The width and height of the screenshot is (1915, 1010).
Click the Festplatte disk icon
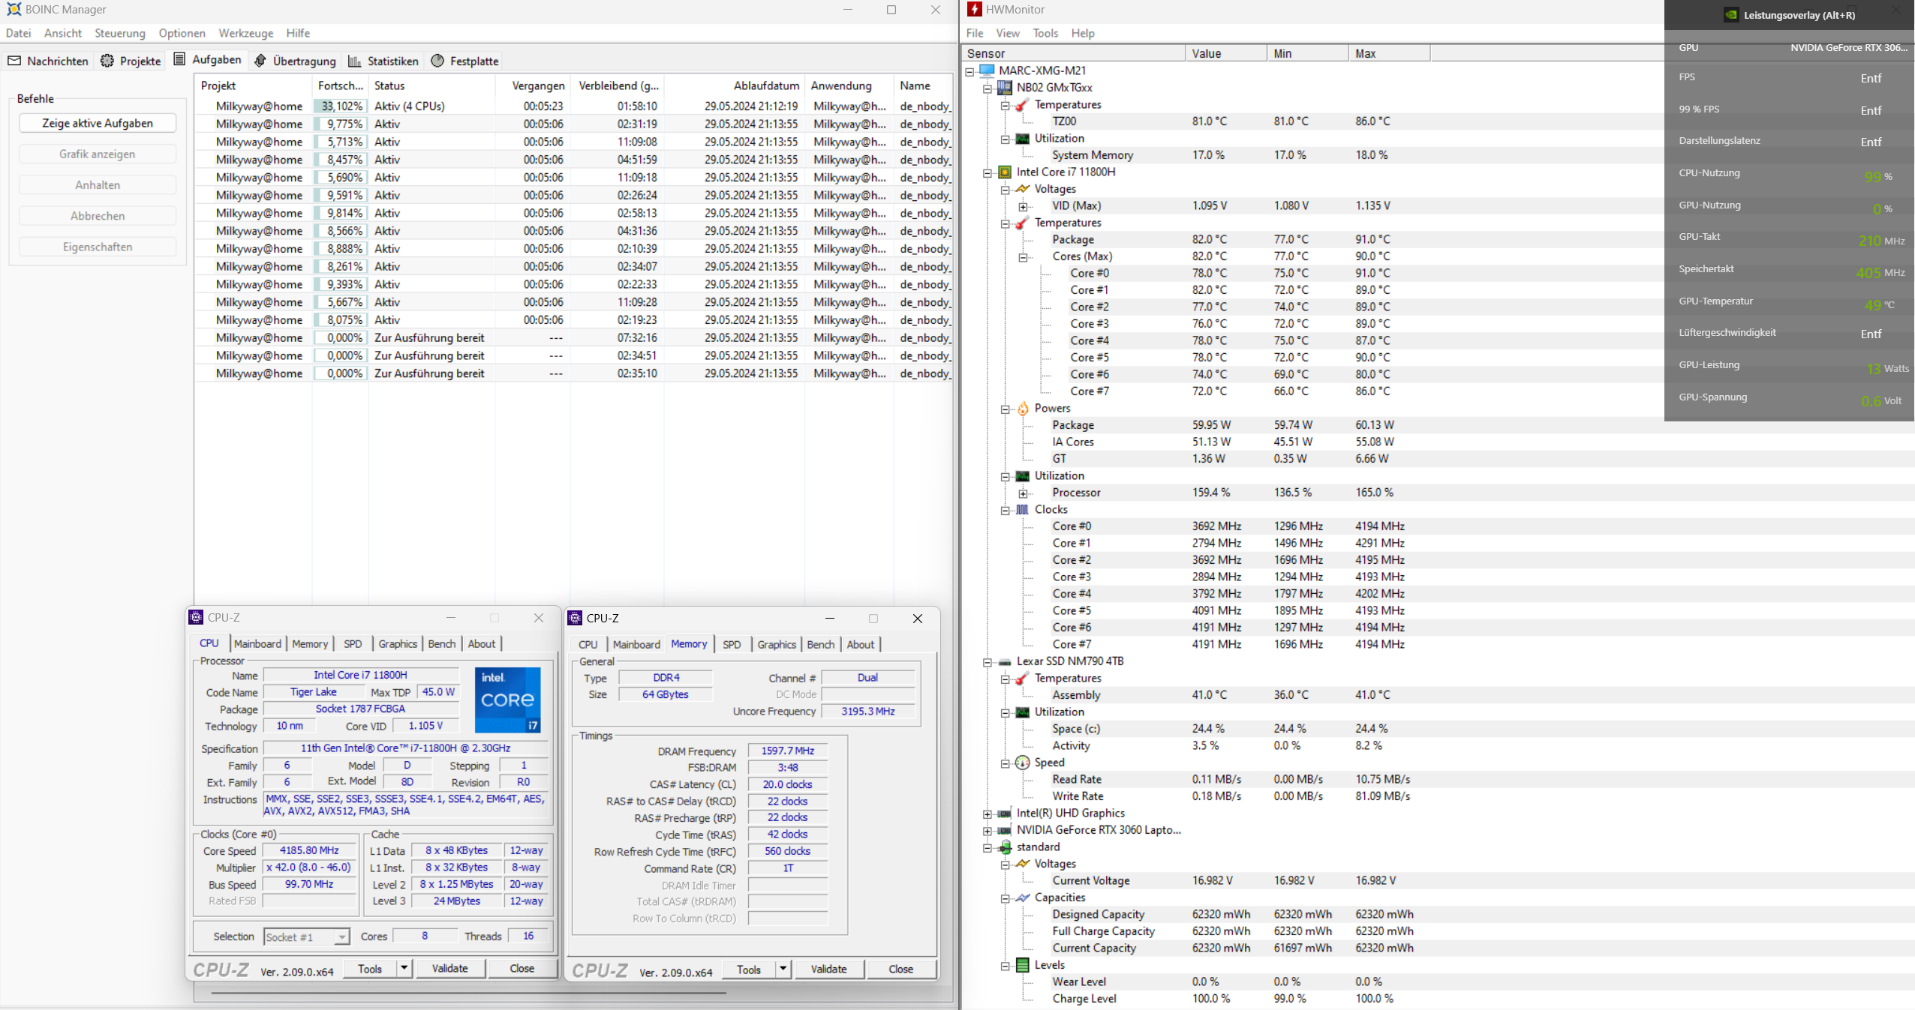(437, 61)
